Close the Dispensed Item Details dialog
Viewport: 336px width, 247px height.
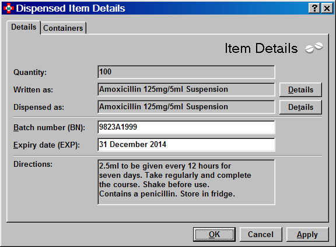tap(327, 8)
